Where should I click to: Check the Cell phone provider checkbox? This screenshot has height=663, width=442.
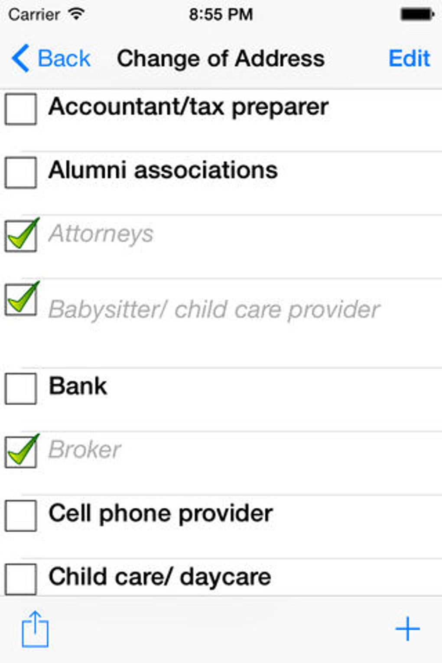pos(20,516)
